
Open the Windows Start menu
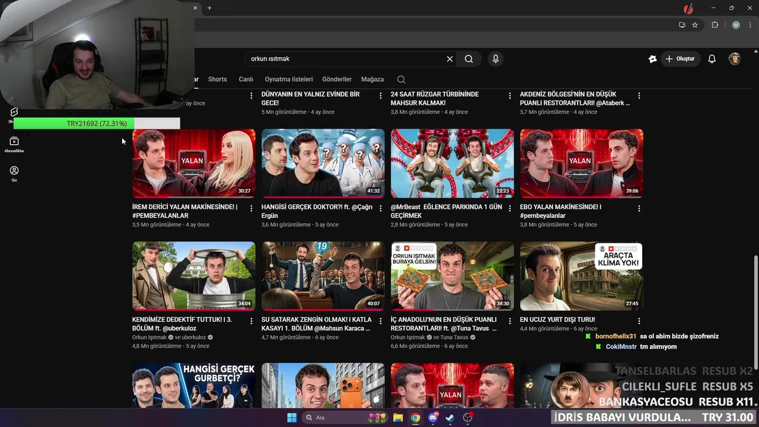(x=292, y=418)
